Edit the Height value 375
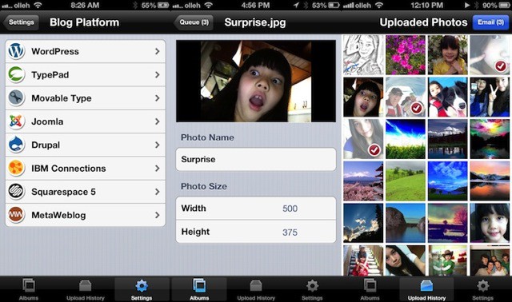This screenshot has width=512, height=302. 290,232
